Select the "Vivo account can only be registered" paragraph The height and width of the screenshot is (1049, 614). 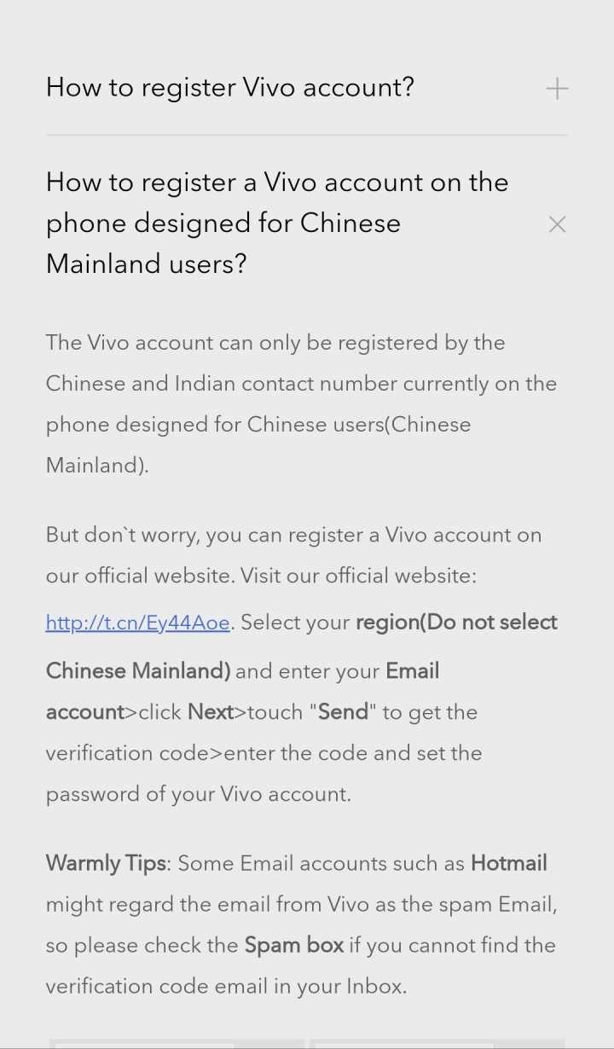coord(301,404)
